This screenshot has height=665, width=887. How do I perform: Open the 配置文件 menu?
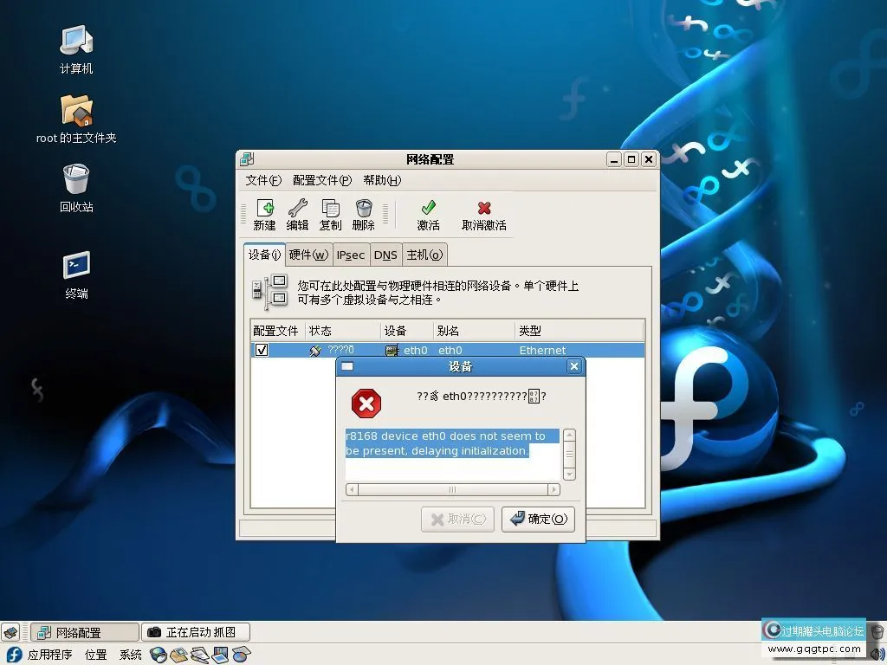pos(321,180)
